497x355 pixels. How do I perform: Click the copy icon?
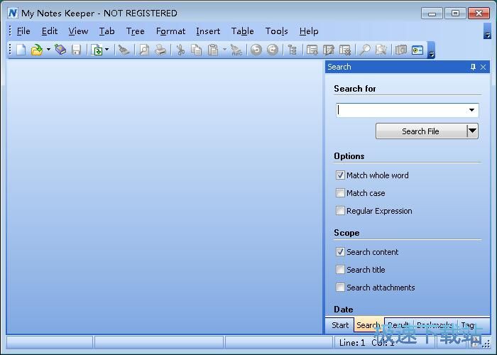[x=197, y=50]
